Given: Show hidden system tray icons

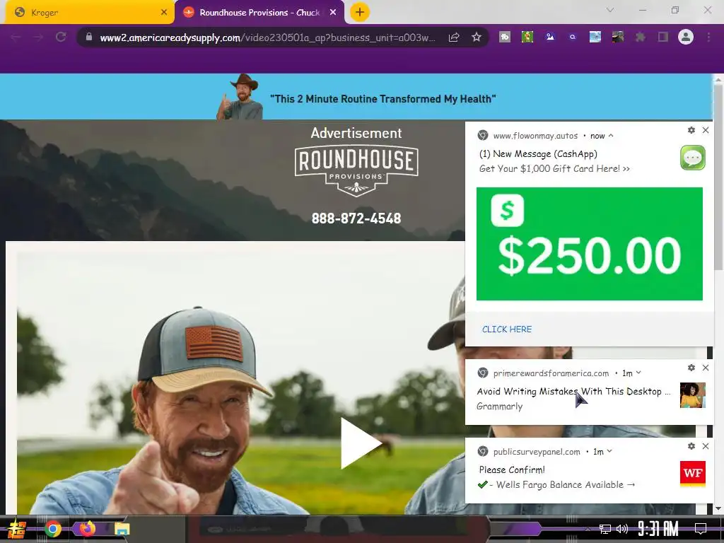Looking at the screenshot, I should 588,529.
